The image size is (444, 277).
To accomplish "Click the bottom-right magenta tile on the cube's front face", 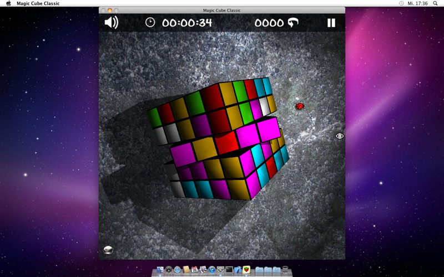I will 254,186.
